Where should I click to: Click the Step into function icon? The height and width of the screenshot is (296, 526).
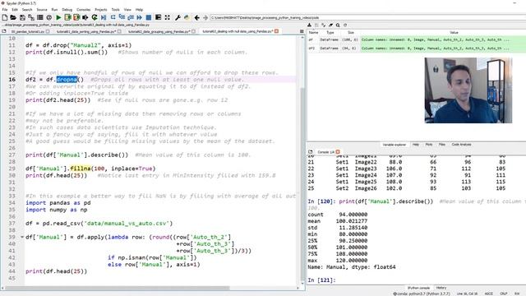[x=122, y=17]
